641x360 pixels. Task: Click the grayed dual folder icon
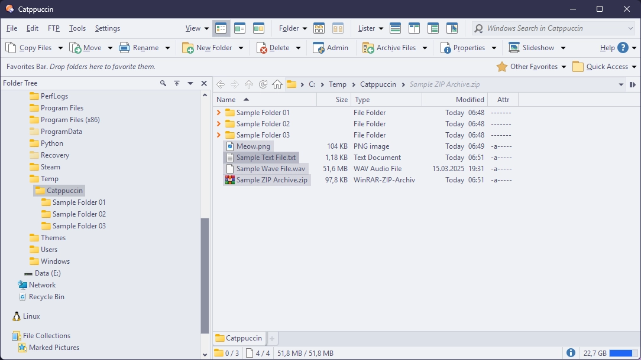(338, 28)
